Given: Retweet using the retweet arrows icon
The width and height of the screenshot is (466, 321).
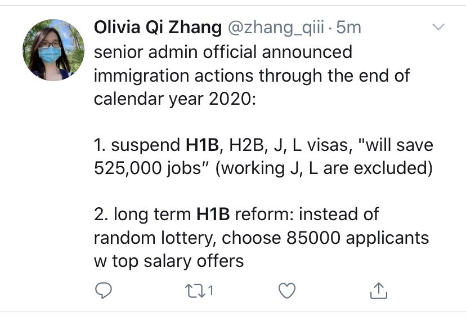Looking at the screenshot, I should point(195,291).
